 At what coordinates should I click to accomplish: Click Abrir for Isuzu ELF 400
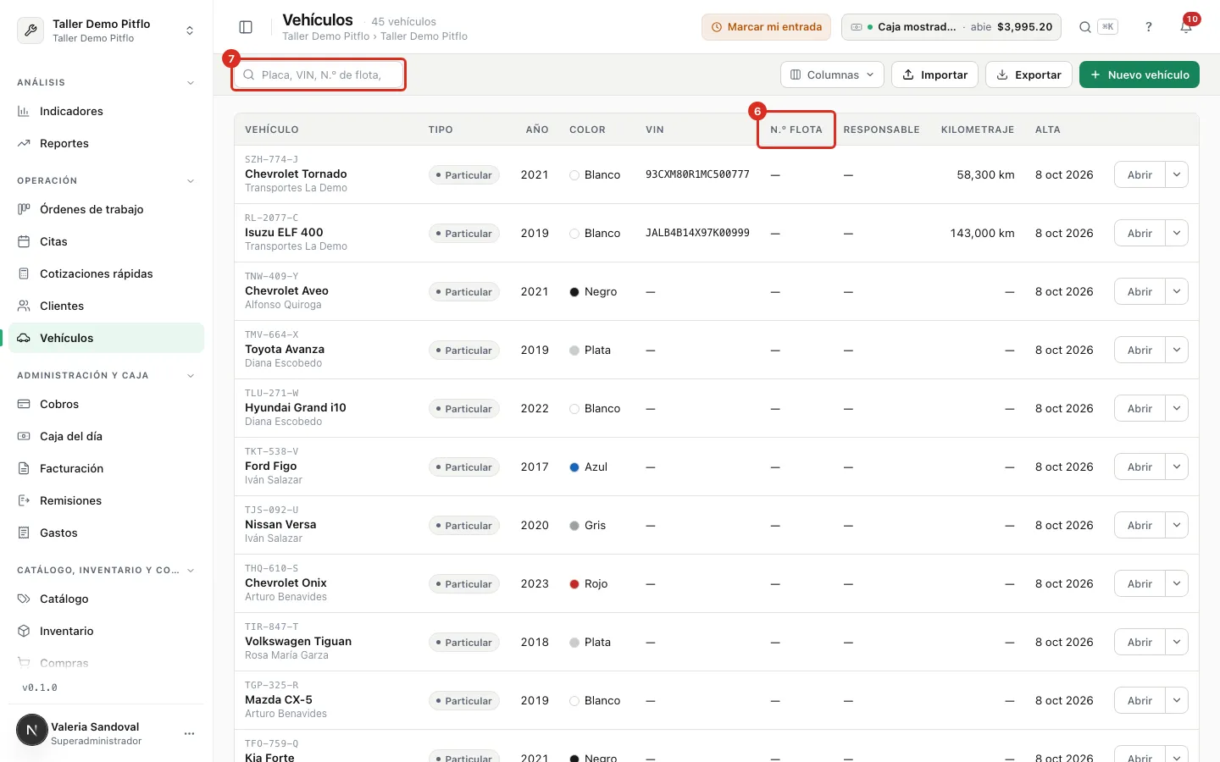[1140, 233]
